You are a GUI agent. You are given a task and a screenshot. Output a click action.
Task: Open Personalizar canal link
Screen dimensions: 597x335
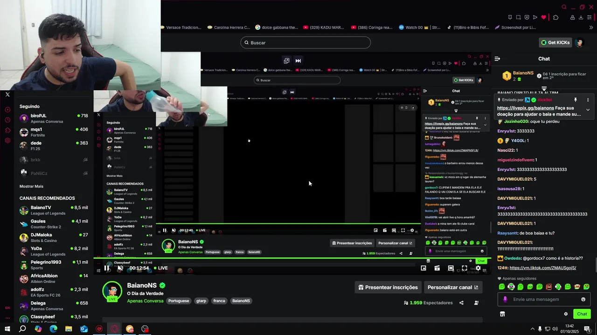(x=453, y=287)
